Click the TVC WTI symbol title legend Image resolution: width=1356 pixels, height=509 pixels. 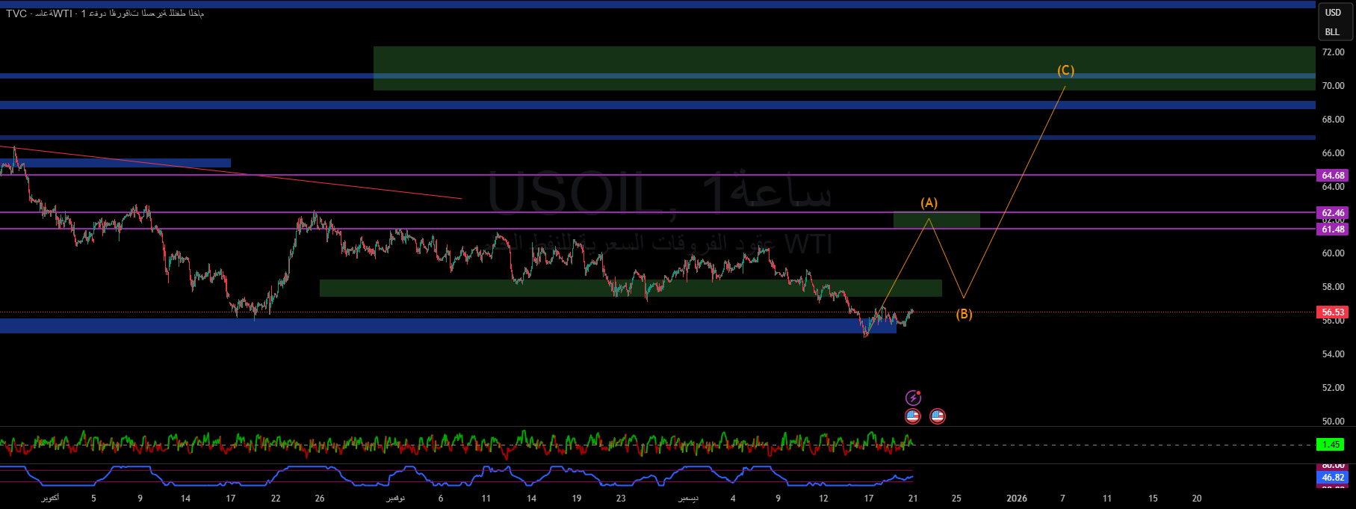click(105, 13)
